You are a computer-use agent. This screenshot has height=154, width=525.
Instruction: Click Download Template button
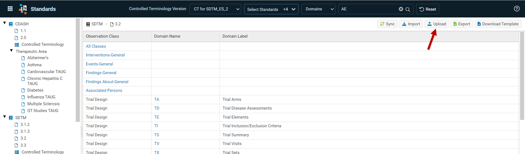498,24
